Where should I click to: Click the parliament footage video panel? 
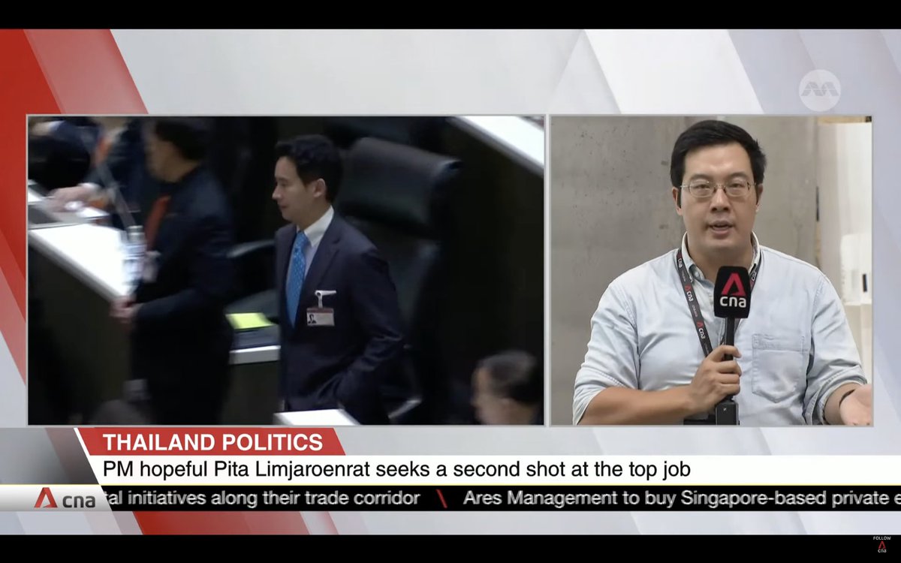(286, 270)
